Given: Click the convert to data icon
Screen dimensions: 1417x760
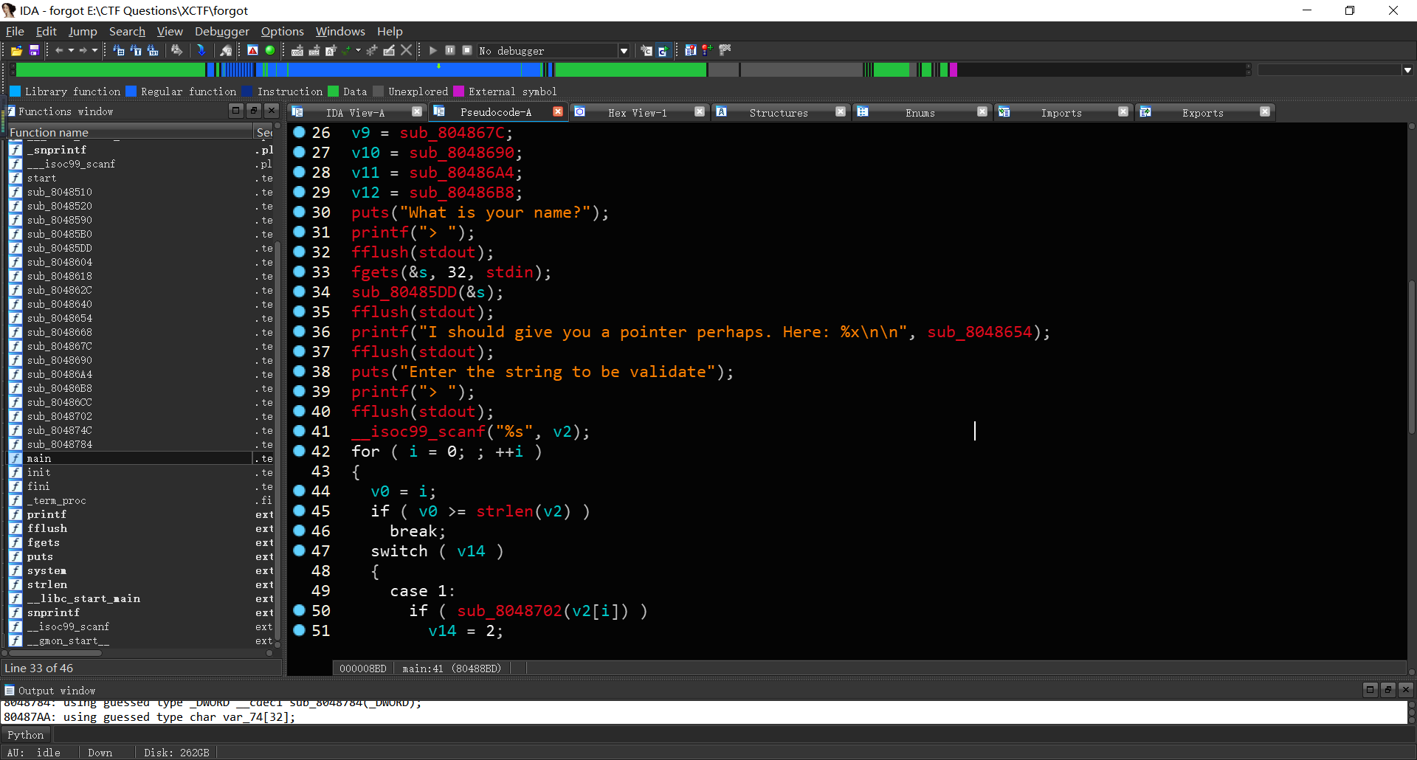Looking at the screenshot, I should tap(314, 50).
